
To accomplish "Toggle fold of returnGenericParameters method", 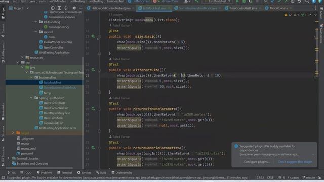I will (99, 148).
